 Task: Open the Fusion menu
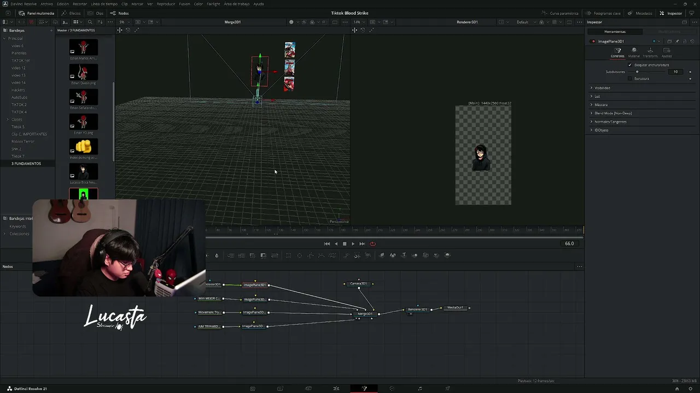coord(184,4)
